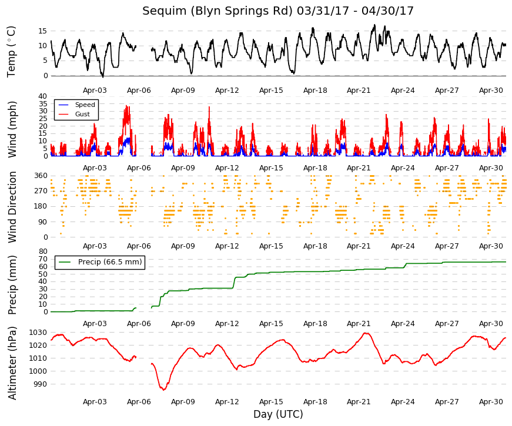Click Apr-21 tick under the wind direction chart
The image size is (512, 426).
point(359,246)
